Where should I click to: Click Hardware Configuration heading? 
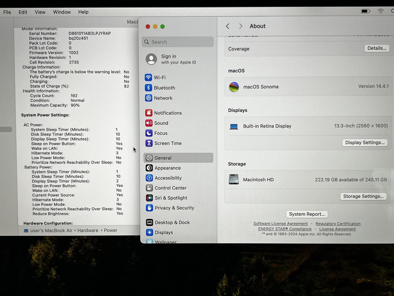48,223
